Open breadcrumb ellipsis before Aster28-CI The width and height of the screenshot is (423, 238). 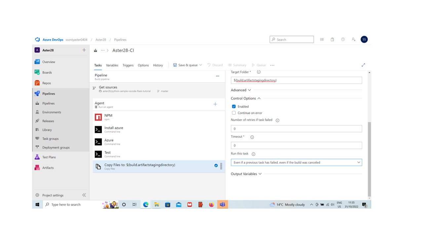click(103, 50)
